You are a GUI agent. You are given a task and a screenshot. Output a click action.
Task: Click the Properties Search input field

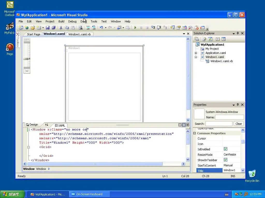[219, 123]
